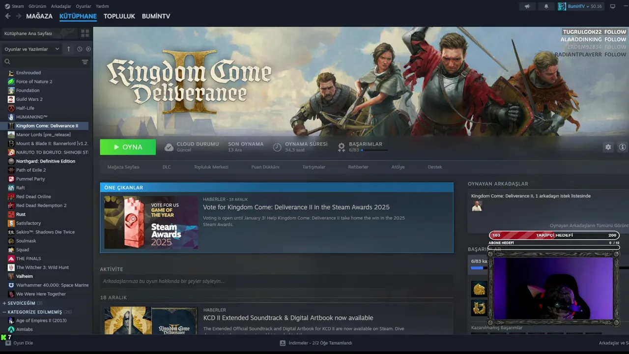Image resolution: width=629 pixels, height=354 pixels.
Task: Click the green OYNA play button
Action: pos(128,147)
